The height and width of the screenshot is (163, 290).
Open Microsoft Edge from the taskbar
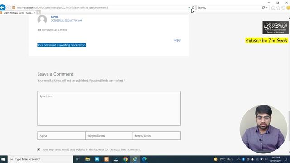click(x=145, y=159)
